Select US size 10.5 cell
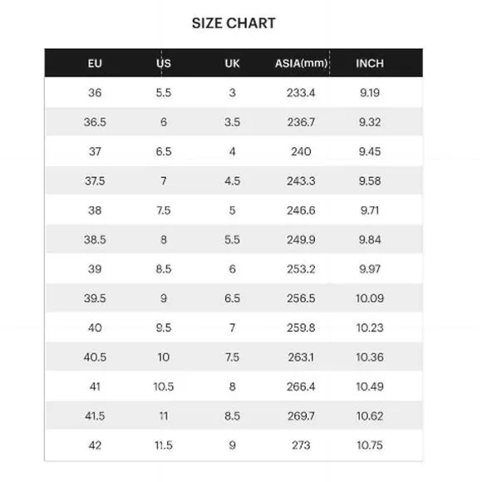482x482 pixels. pos(164,386)
